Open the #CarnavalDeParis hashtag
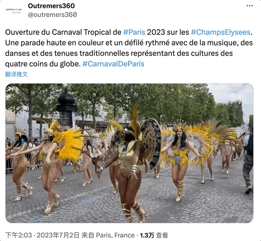The width and height of the screenshot is (261, 241). [113, 64]
